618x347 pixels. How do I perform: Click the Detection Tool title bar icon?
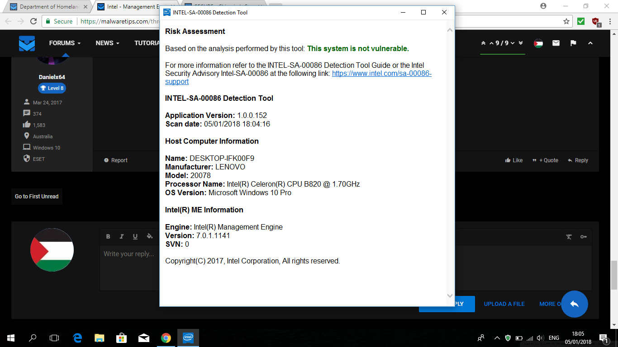pyautogui.click(x=167, y=12)
